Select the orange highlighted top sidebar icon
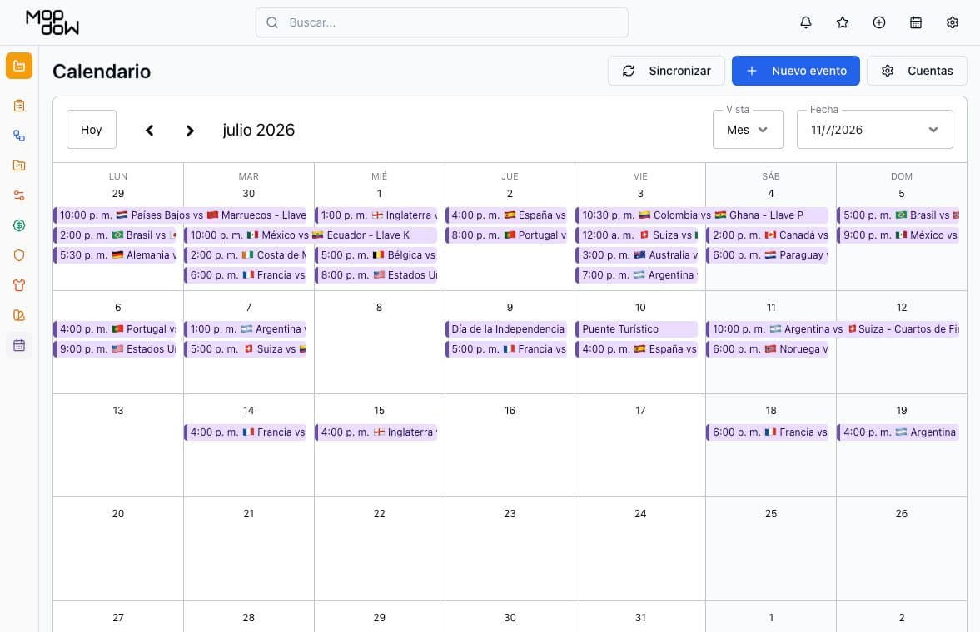The image size is (980, 632). coord(19,66)
